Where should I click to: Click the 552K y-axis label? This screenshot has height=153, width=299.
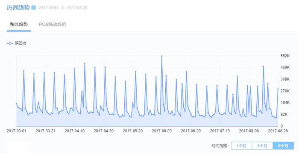[x=285, y=56]
